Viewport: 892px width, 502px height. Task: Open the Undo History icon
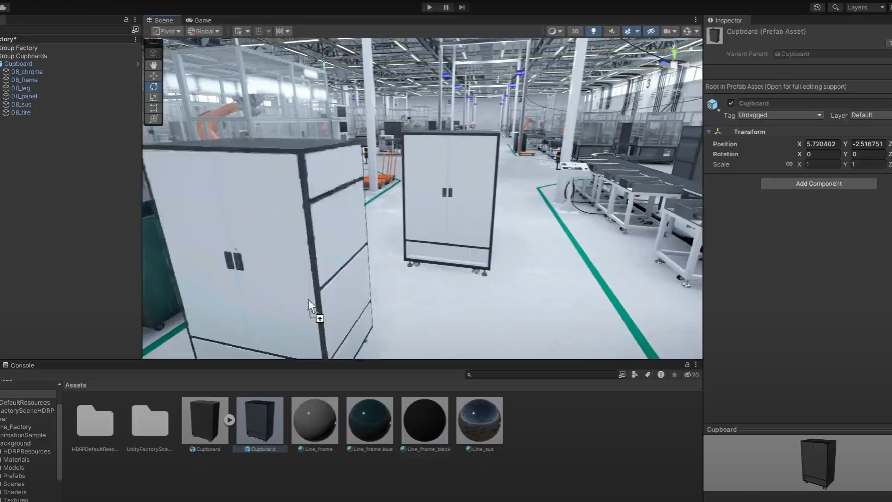tap(817, 7)
